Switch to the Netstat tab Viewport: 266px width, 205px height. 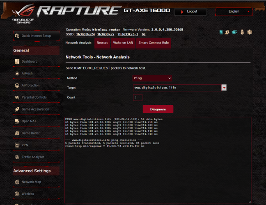(102, 43)
